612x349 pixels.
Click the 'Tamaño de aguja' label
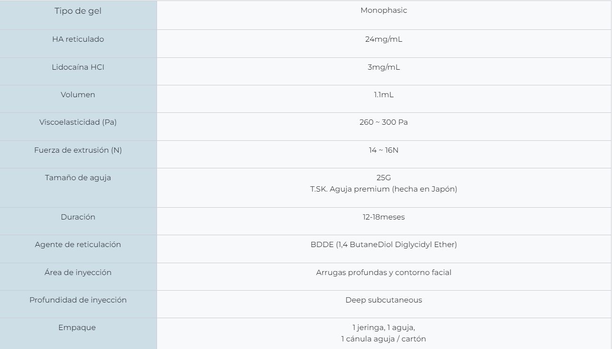pyautogui.click(x=78, y=177)
